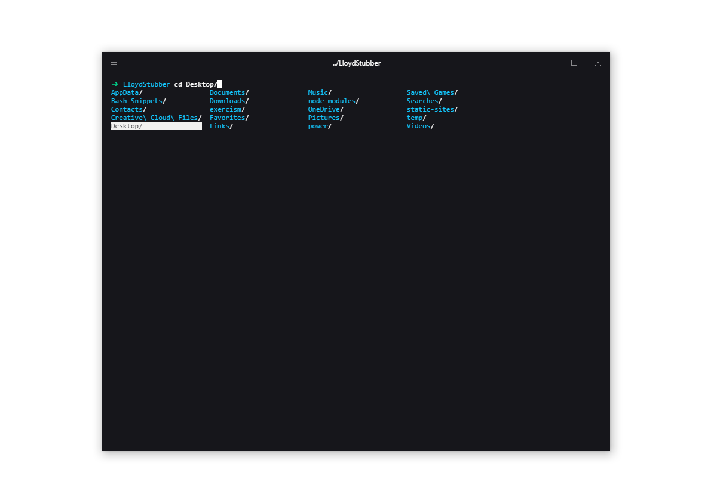Select the exercism directory entry
The width and height of the screenshot is (717, 500).
point(226,109)
